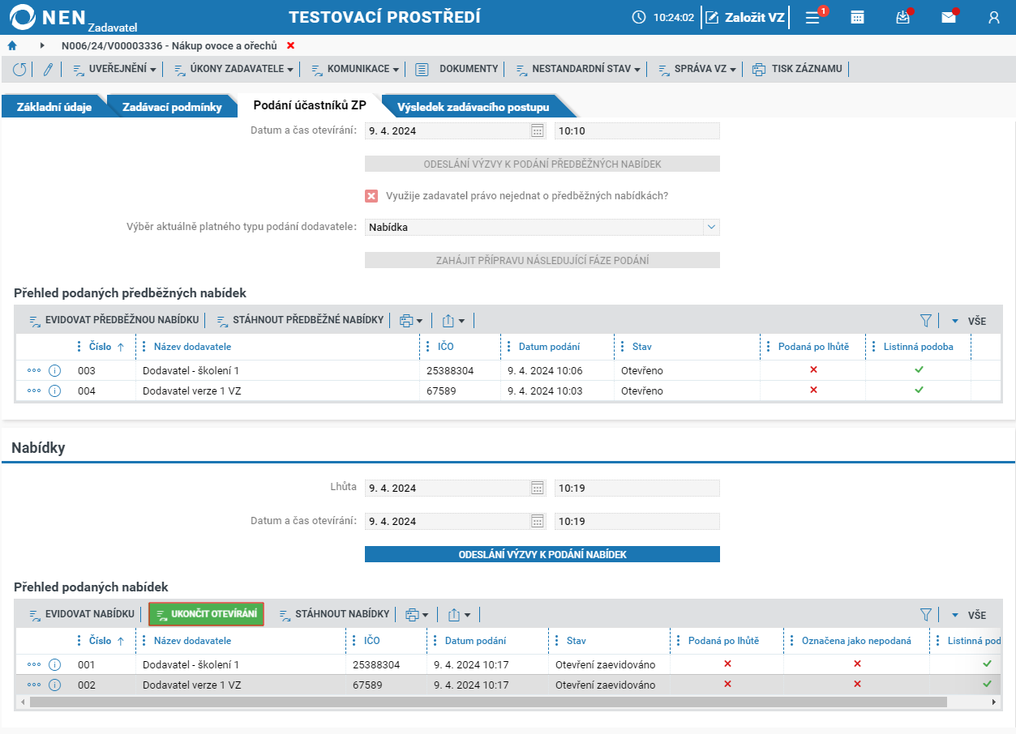Click the pencil edit icon

48,70
